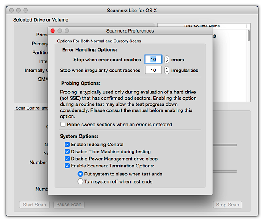Click the Probing description paragraph
Screen dimensions: 264x222
pos(128,104)
